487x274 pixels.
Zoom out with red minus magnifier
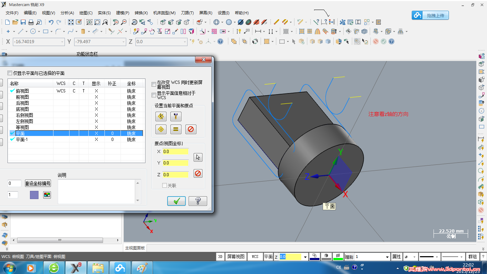pos(124,22)
